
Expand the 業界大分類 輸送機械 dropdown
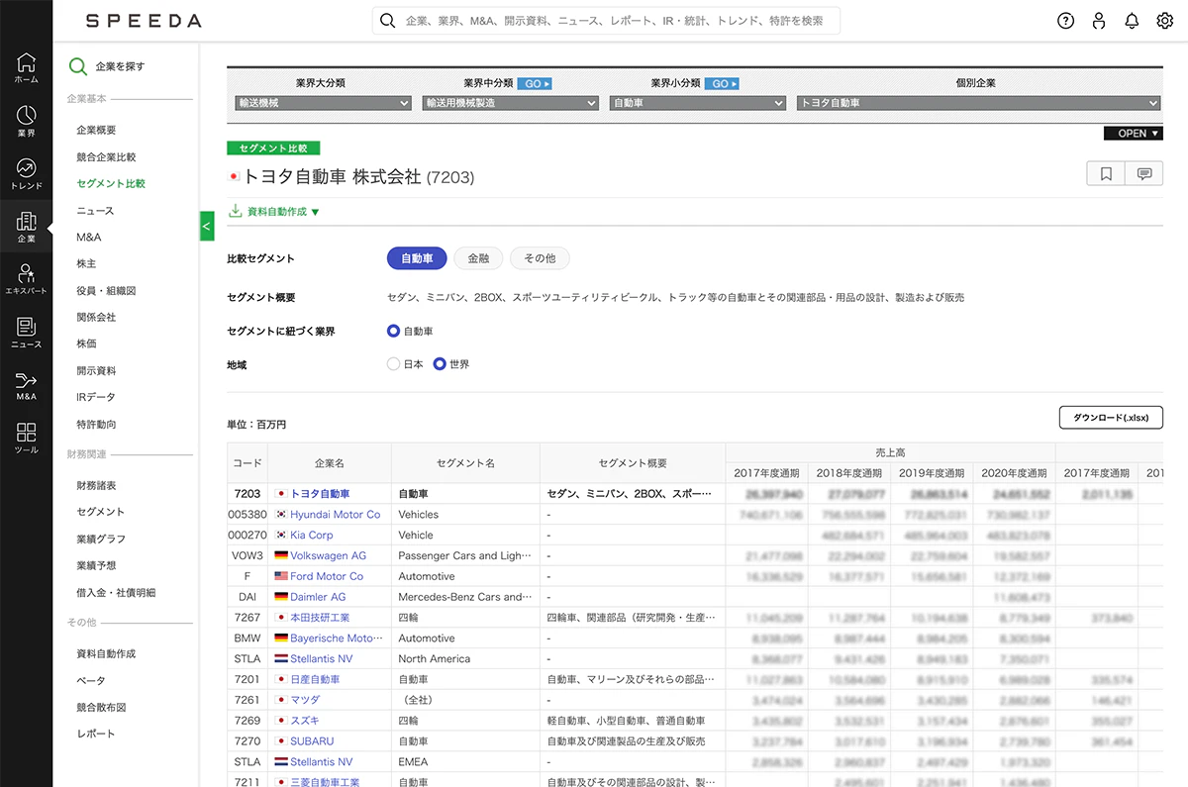tap(324, 103)
